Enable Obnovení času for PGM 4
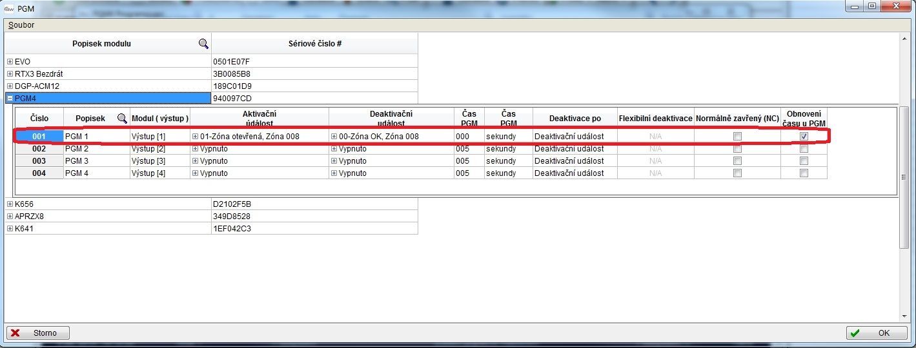This screenshot has height=348, width=916. (x=804, y=173)
